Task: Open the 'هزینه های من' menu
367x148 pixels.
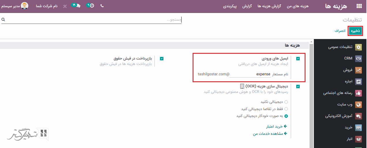Action: click(297, 6)
